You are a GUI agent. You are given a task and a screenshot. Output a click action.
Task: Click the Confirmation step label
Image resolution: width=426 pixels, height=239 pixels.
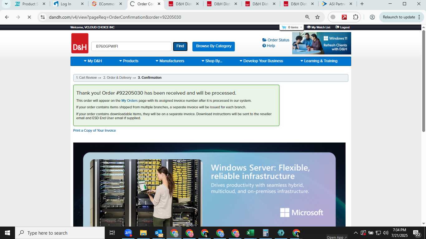tap(150, 78)
